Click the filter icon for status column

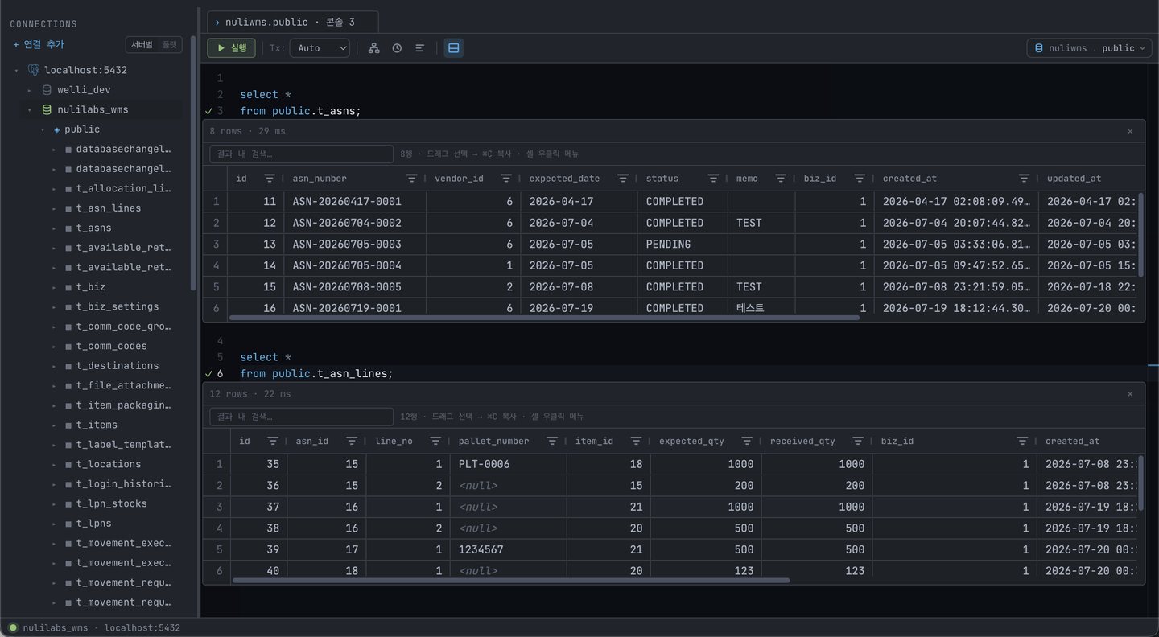click(x=713, y=179)
